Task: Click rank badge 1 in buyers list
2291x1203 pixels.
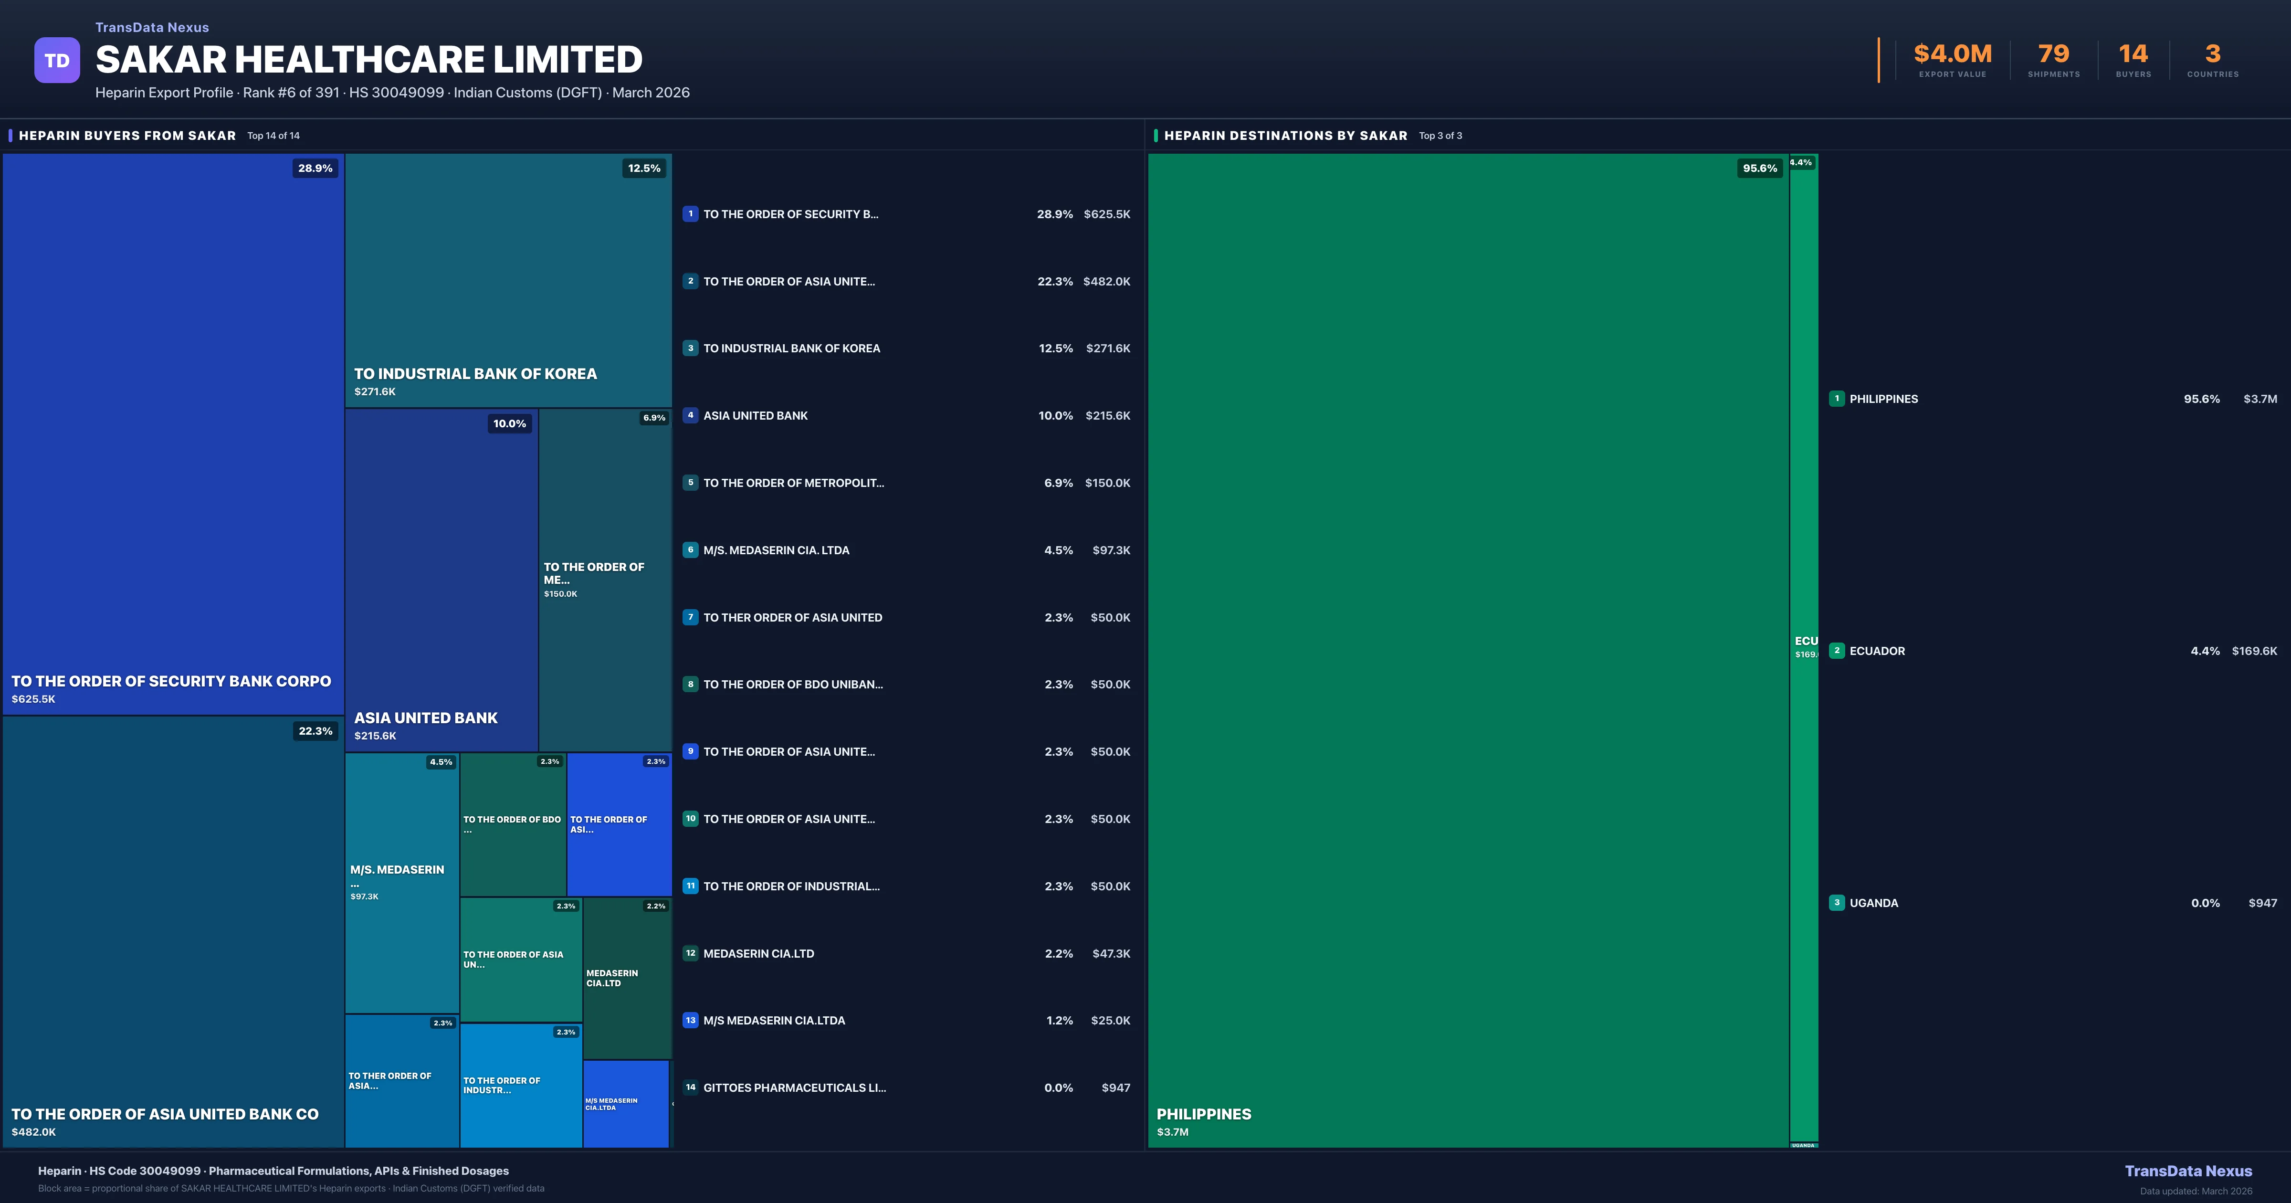Action: click(x=690, y=213)
